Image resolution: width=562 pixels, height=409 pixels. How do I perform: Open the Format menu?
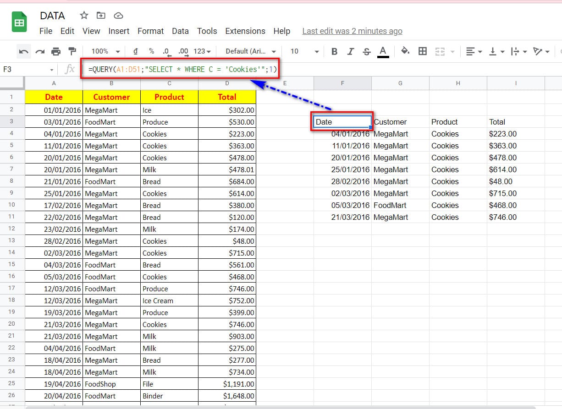click(150, 31)
